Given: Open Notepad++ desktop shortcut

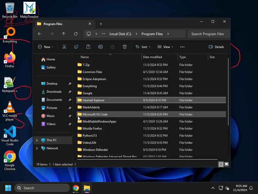Looking at the screenshot, I should (x=10, y=85).
